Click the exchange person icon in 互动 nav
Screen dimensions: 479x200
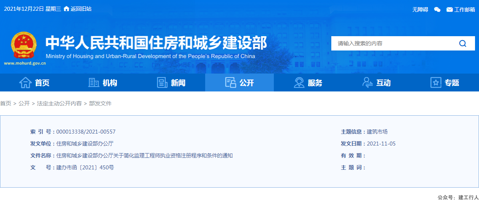(367, 83)
